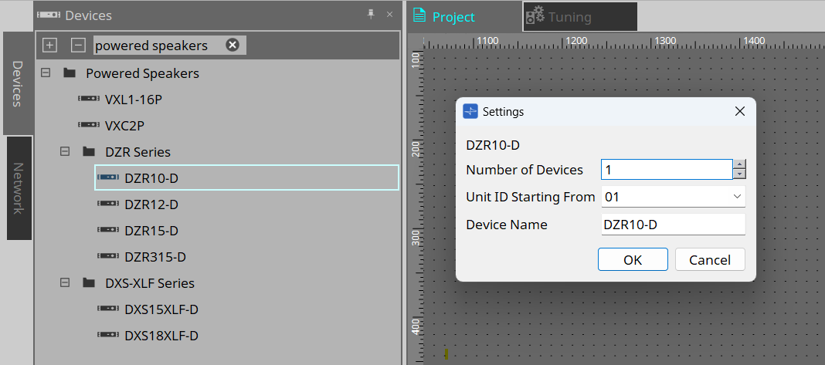Click the Number of Devices label

[x=525, y=170]
